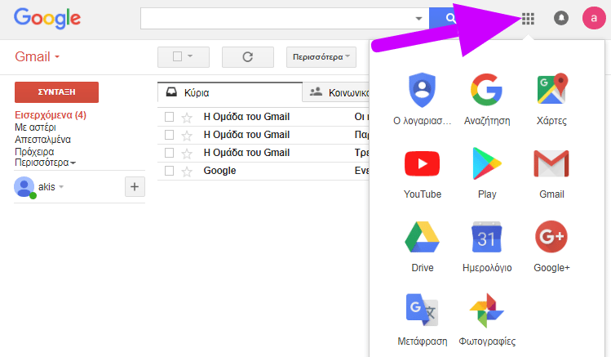
Task: Open the Με αστέρι folder
Action: [35, 127]
